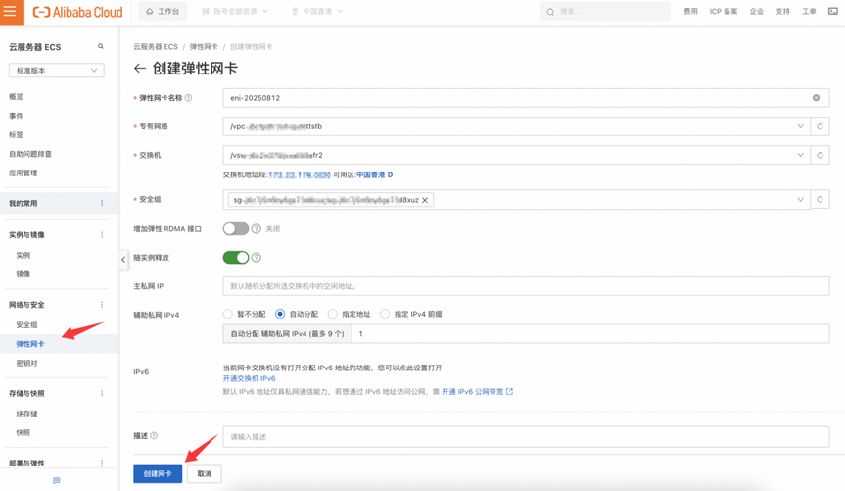Screen dimensions: 845x491
Task: Open the ICP 备案 menu
Action: pos(724,12)
